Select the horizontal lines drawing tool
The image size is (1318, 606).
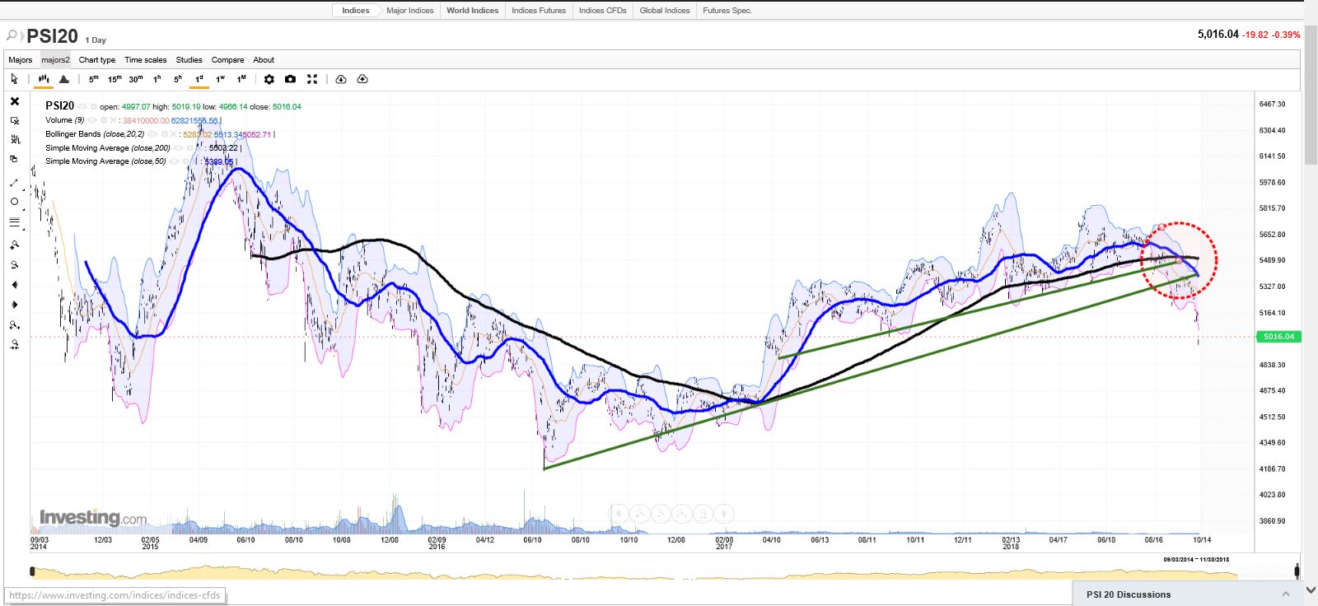point(14,221)
